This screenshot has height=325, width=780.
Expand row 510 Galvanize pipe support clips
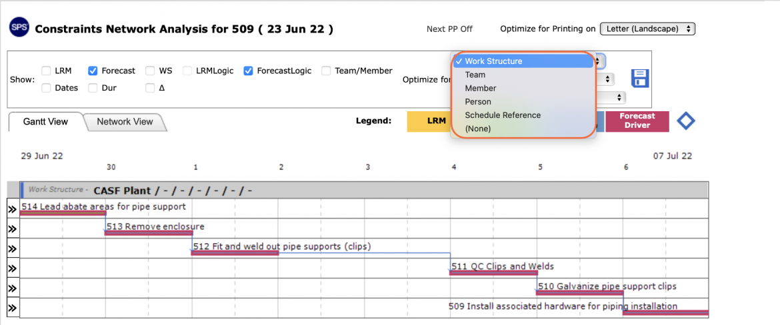coord(13,289)
